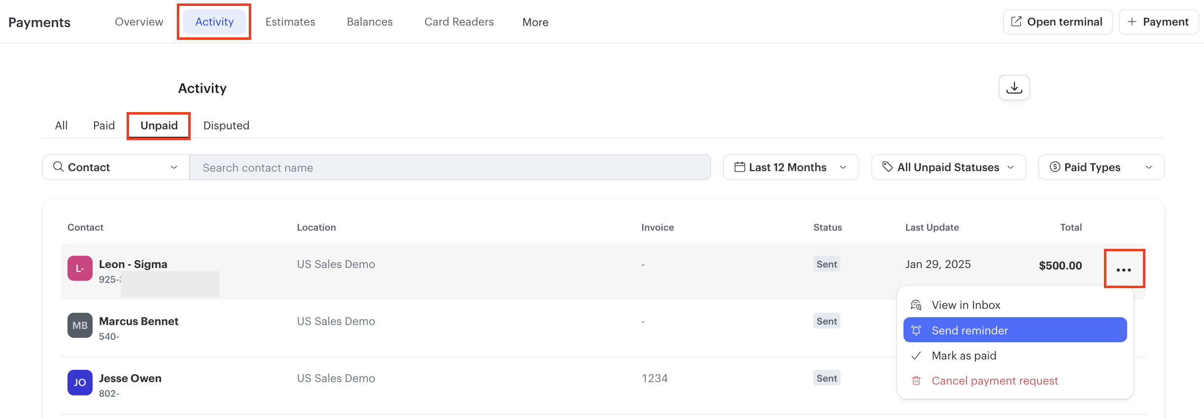Click the magnifier icon in the Contact filter
1204x418 pixels.
[58, 167]
